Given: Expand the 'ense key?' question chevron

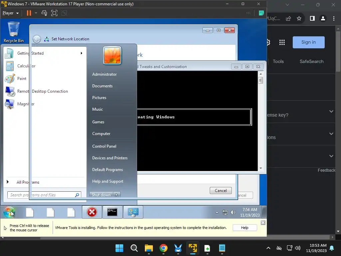Looking at the screenshot, I should click(331, 111).
